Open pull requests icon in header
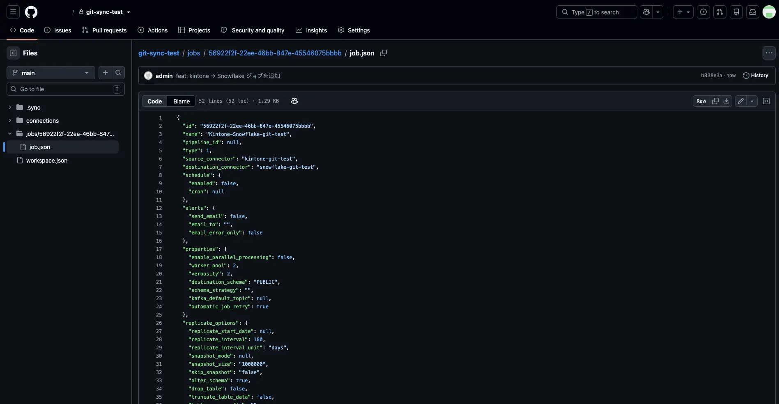Screen dimensions: 779x404 (x=720, y=12)
